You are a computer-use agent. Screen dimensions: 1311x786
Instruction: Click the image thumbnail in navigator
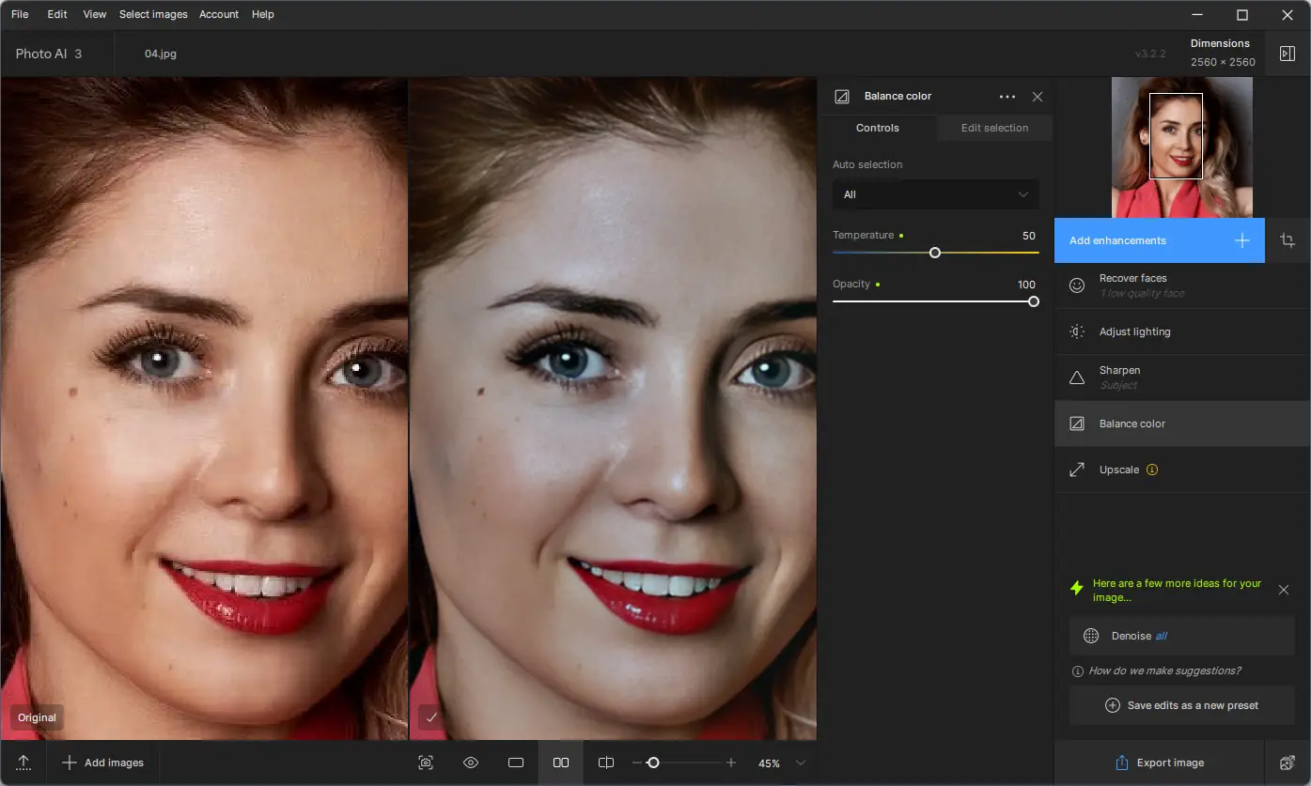pyautogui.click(x=1181, y=146)
